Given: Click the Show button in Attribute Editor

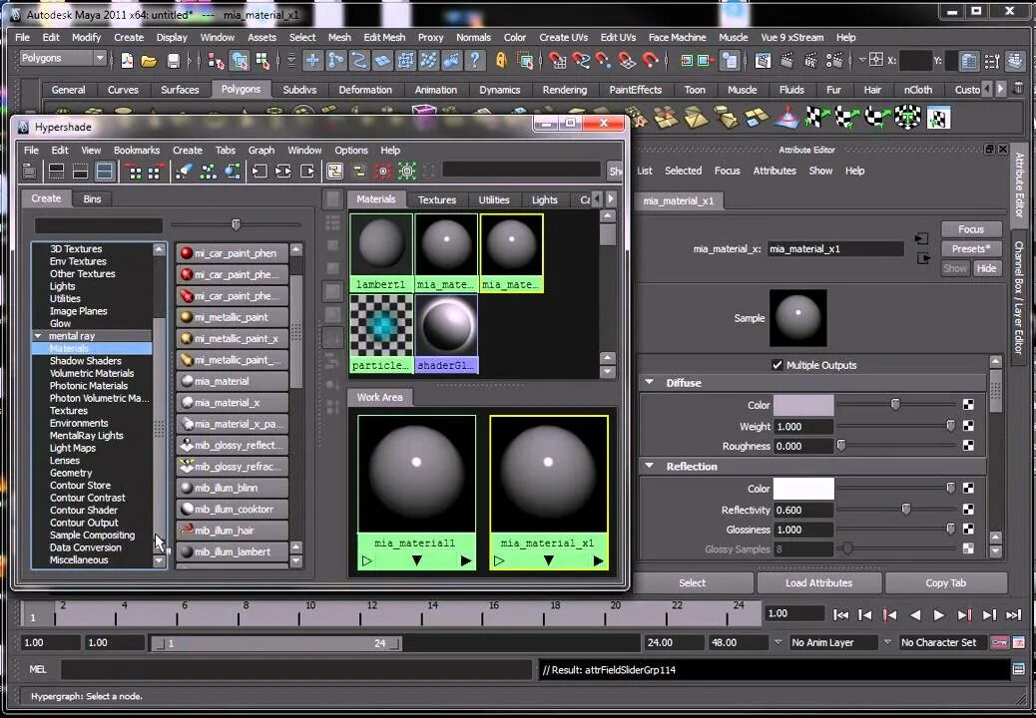Looking at the screenshot, I should 954,267.
